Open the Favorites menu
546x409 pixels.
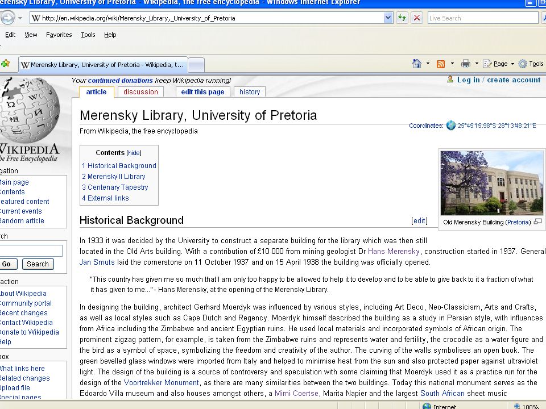coord(59,35)
